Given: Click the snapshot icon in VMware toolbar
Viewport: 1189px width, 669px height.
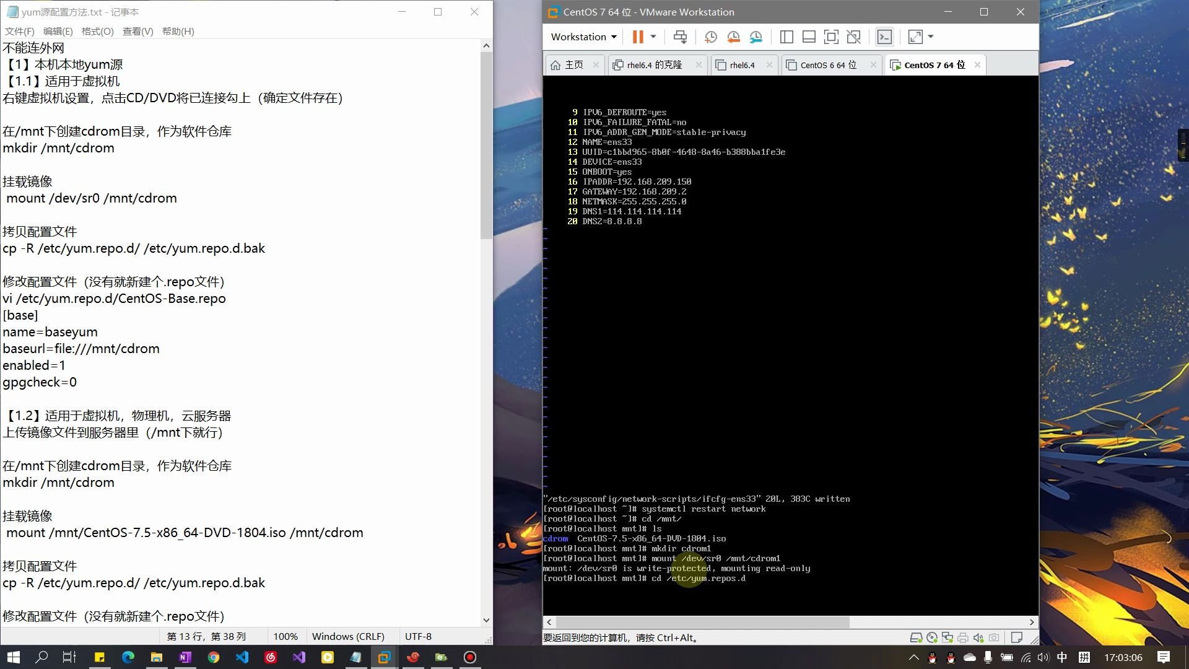Looking at the screenshot, I should pos(710,36).
